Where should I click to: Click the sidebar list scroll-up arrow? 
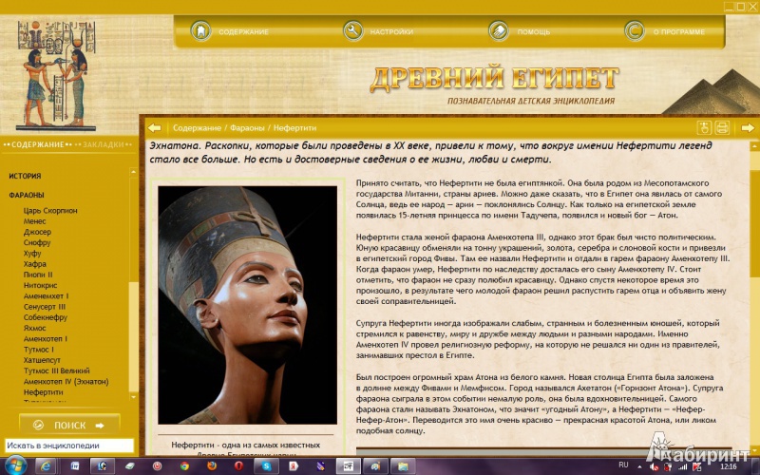(134, 172)
